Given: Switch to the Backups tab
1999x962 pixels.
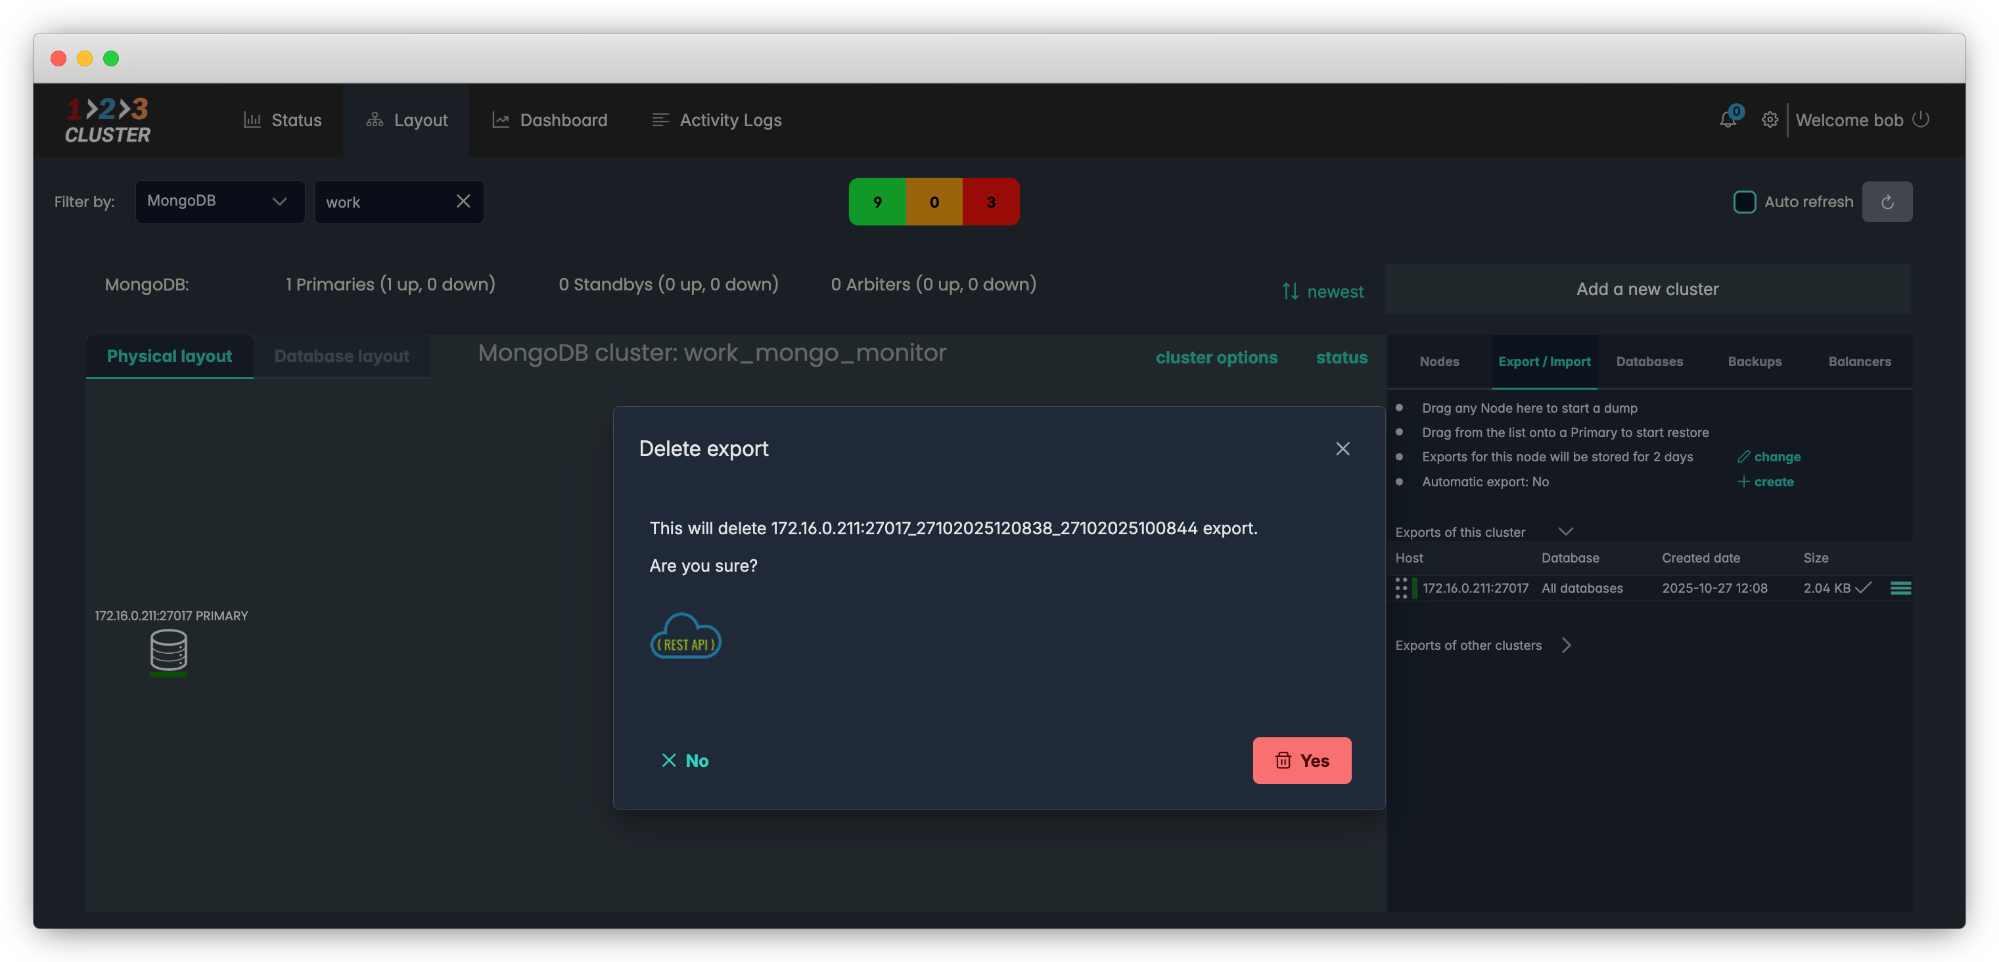Looking at the screenshot, I should 1754,361.
